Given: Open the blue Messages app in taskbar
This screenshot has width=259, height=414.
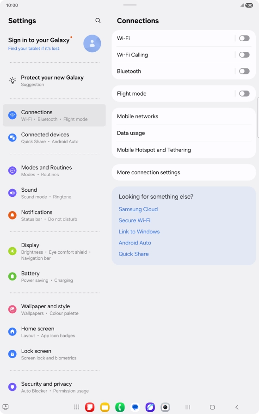Looking at the screenshot, I should pyautogui.click(x=135, y=407).
